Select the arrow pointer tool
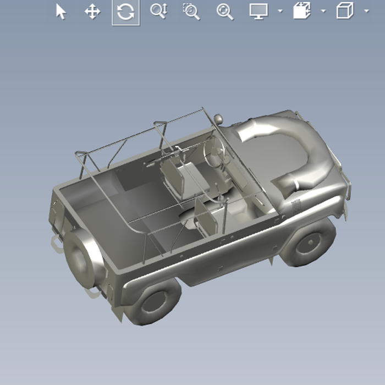Screen dimensions: 385x385 pyautogui.click(x=61, y=12)
